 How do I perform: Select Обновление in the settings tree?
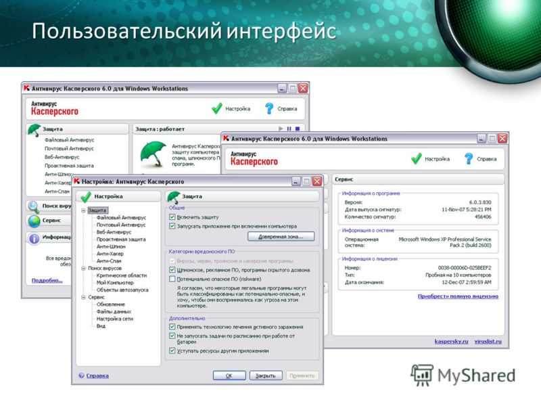(x=110, y=304)
